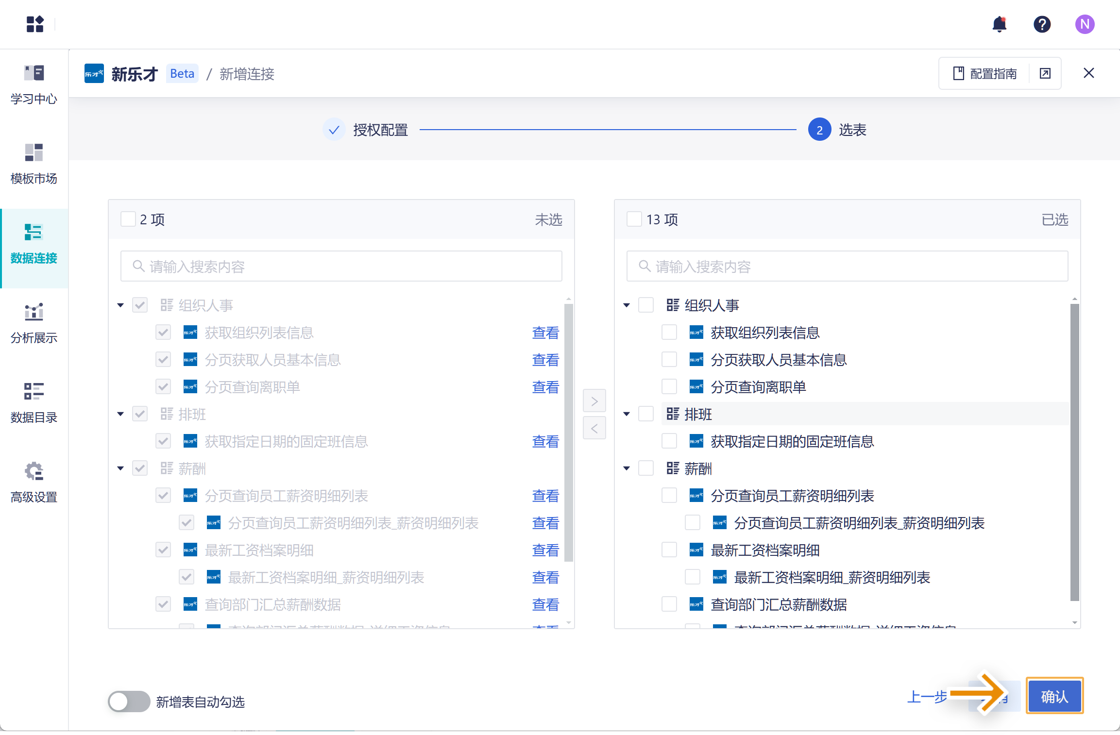Click 查看 link for 获取组织列表信息
This screenshot has height=735, width=1120.
545,333
